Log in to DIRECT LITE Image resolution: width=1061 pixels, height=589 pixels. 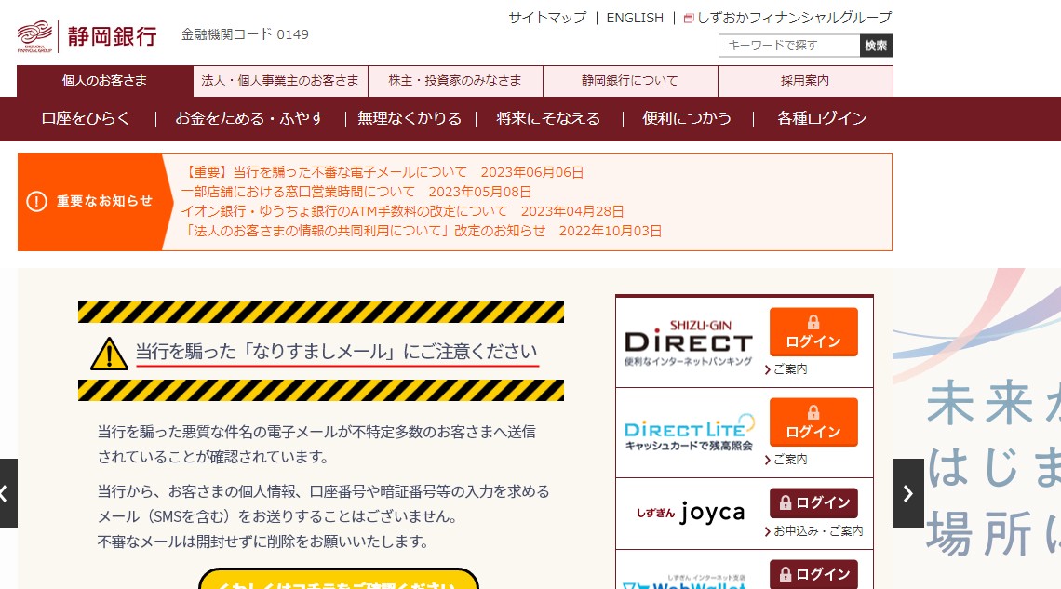coord(813,422)
